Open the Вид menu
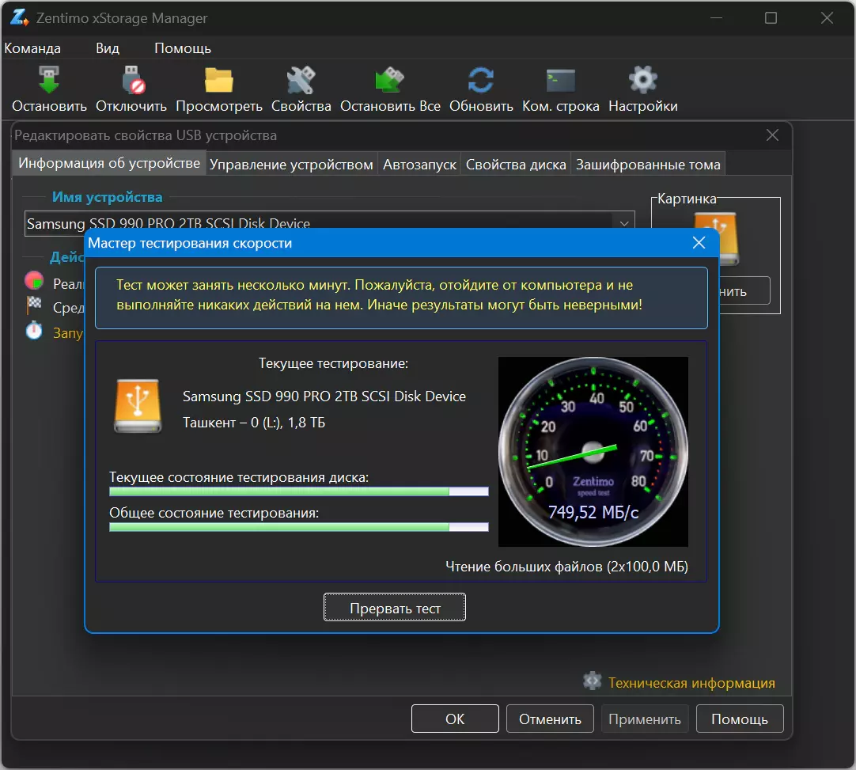 108,48
